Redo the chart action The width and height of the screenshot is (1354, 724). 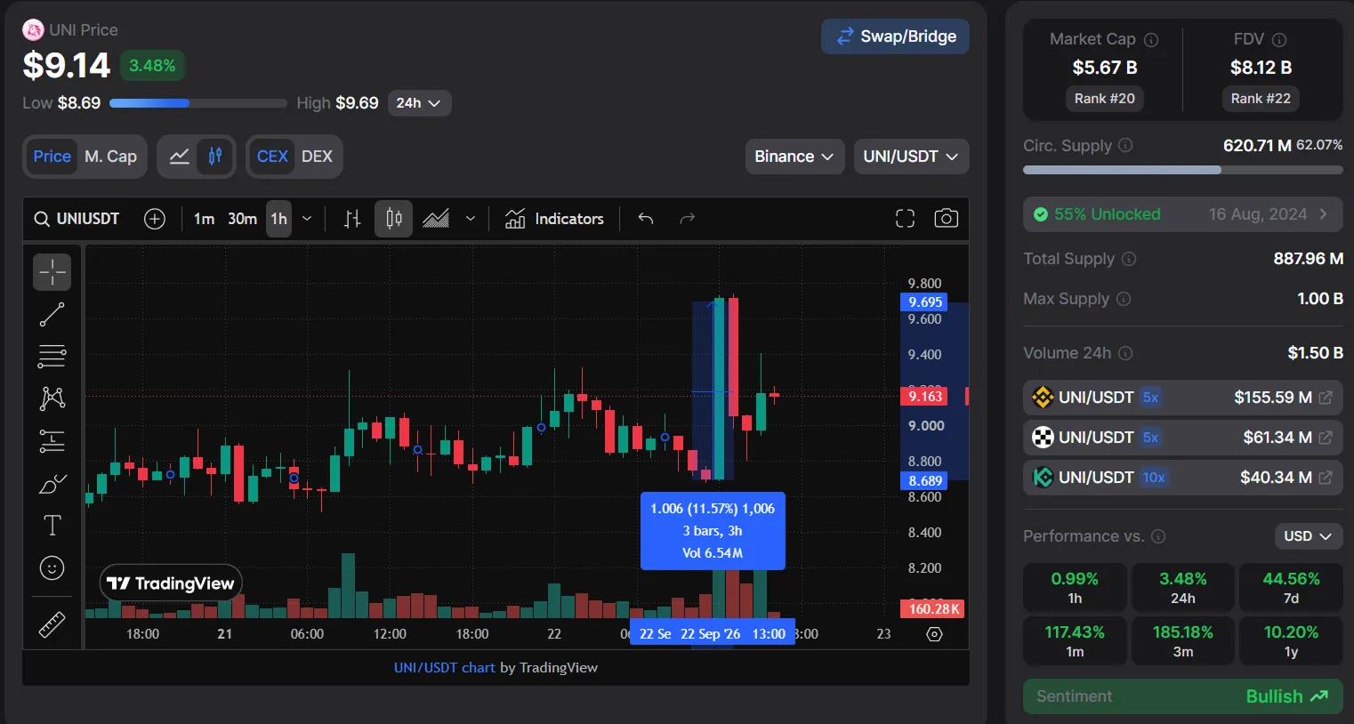coord(687,219)
